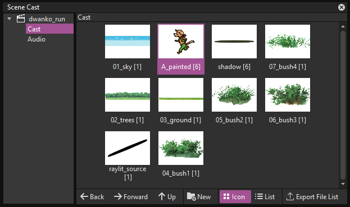350x207 pixels.
Task: Click the '02_trees [1]' label
Action: pyautogui.click(x=127, y=120)
